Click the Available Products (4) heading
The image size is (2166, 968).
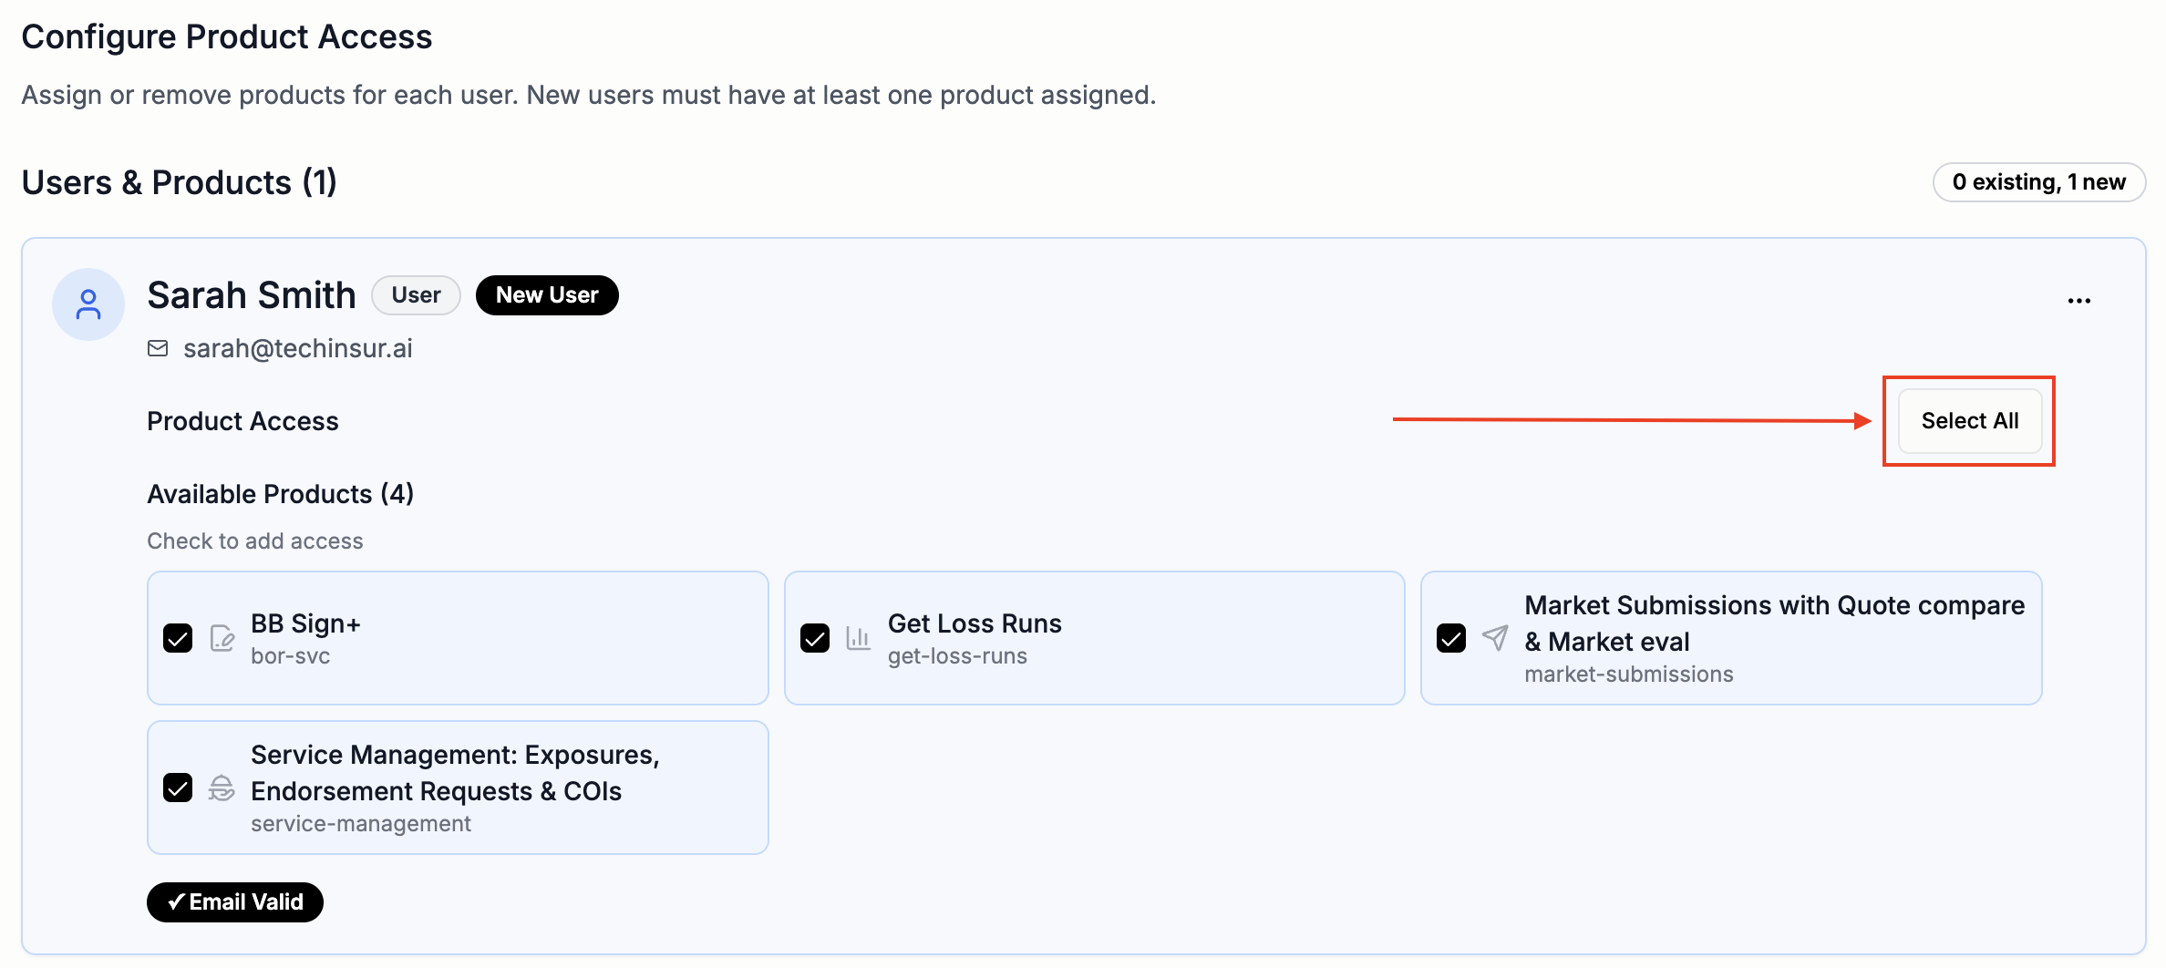[281, 494]
